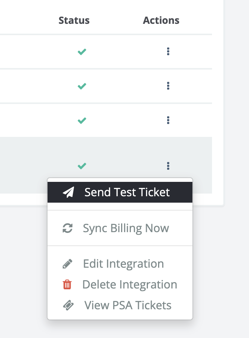Viewport: 249px width, 338px height.
Task: Click the Actions column header
Action: tap(161, 20)
